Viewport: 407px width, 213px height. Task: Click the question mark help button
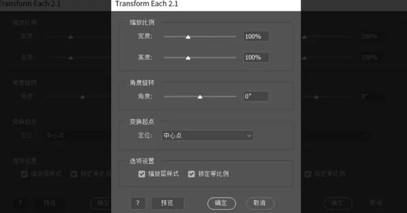tap(137, 203)
